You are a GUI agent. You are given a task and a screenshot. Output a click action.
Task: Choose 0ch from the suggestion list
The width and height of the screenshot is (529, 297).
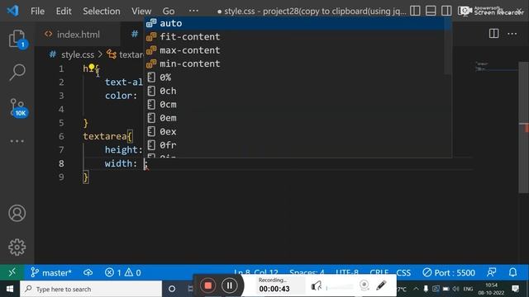pos(294,91)
